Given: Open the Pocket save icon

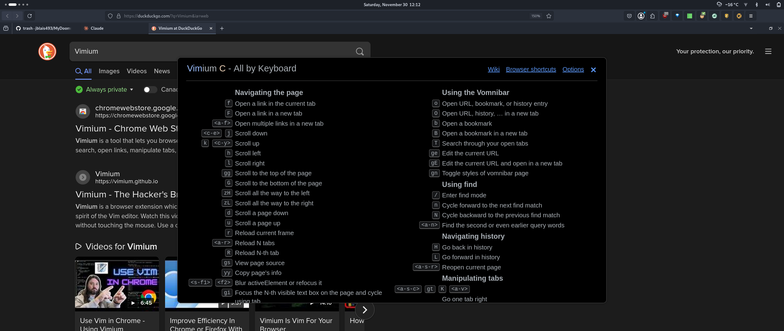Looking at the screenshot, I should tap(629, 16).
